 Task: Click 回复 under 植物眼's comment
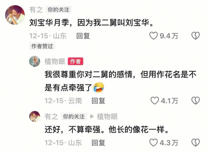98,101
